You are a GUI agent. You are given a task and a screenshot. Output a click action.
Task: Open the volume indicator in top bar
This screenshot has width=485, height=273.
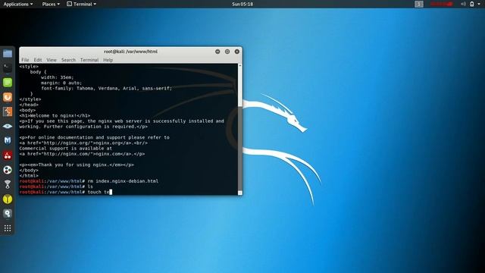pos(463,4)
